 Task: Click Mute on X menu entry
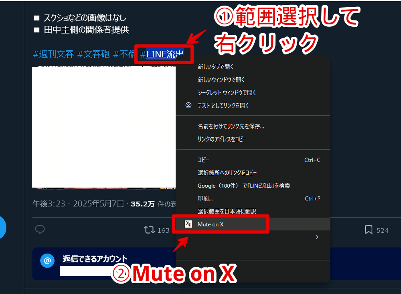point(253,224)
